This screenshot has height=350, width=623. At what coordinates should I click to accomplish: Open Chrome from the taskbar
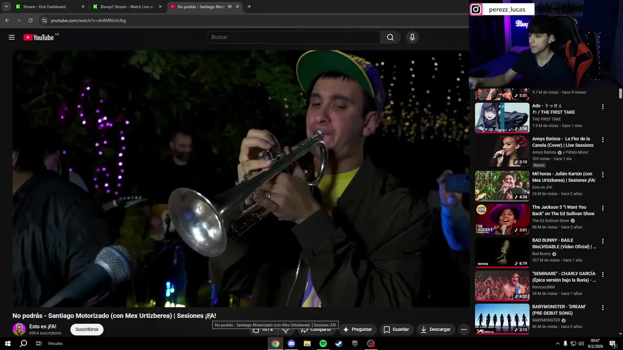pos(275,344)
